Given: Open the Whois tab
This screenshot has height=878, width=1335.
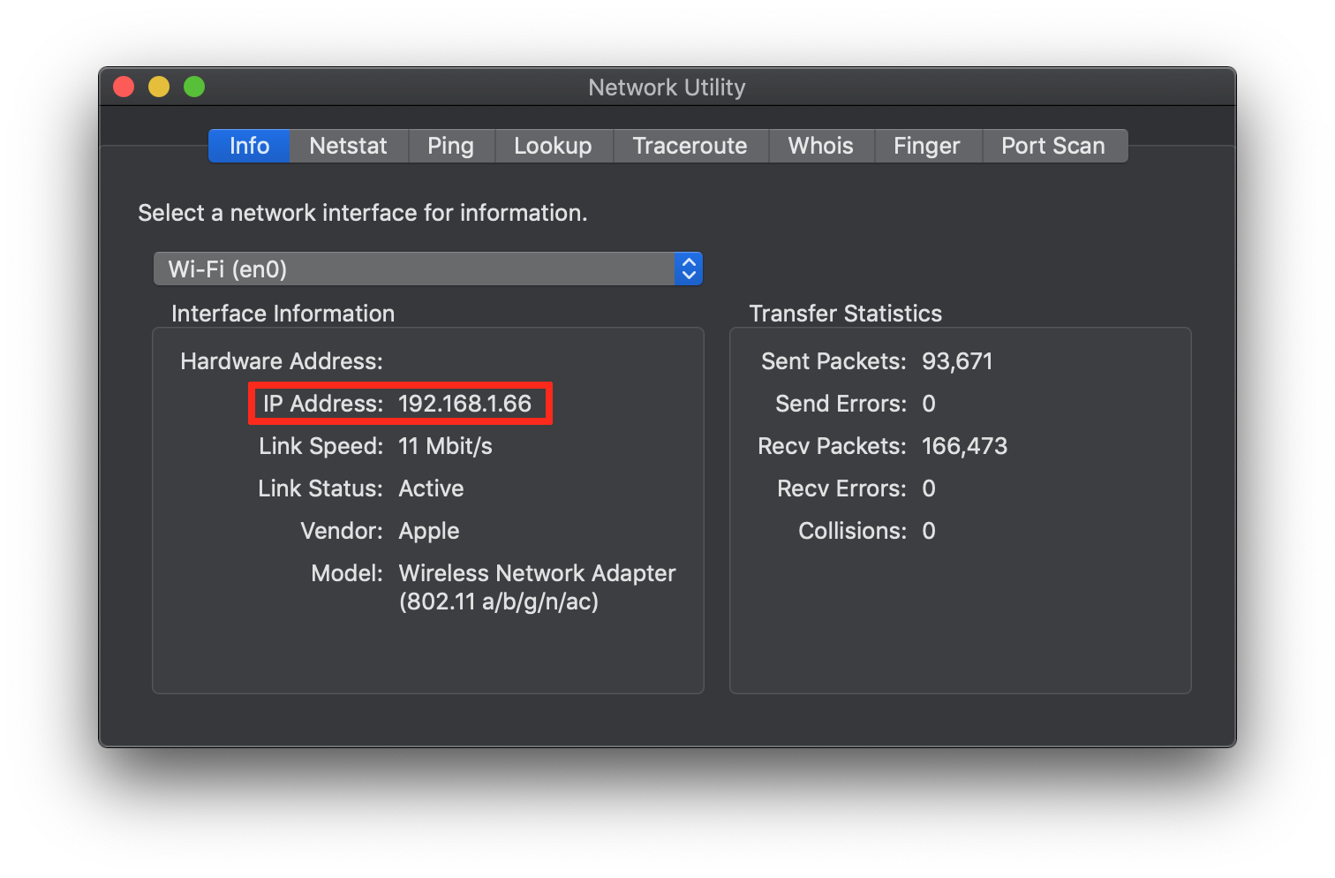Looking at the screenshot, I should coord(820,145).
